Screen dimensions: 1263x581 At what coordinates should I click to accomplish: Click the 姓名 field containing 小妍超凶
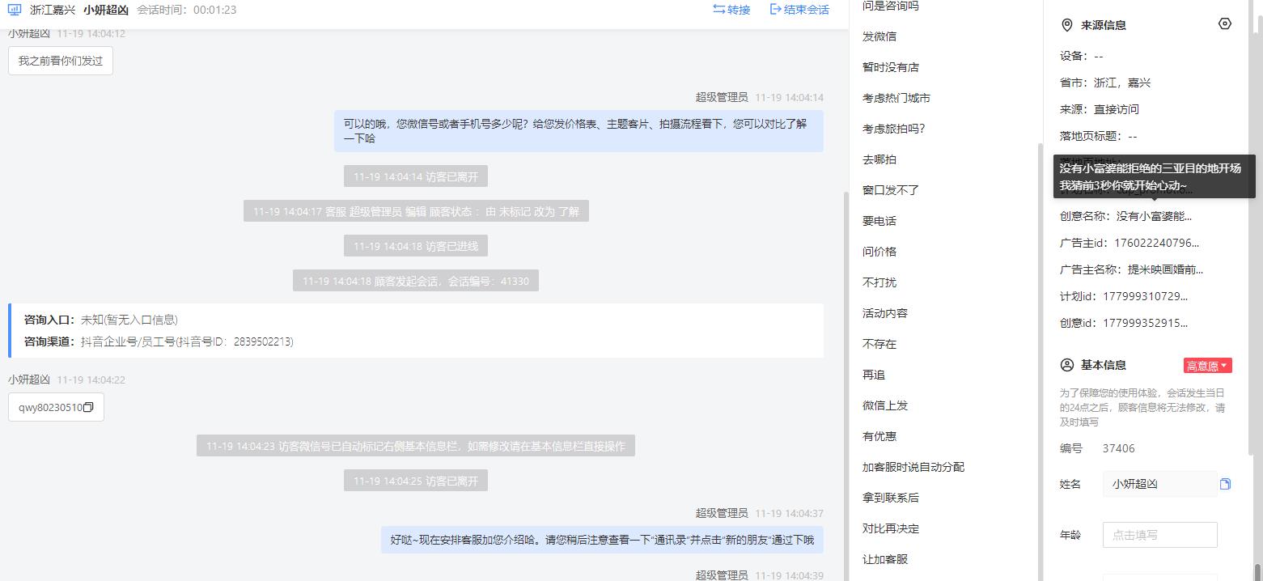[1159, 484]
